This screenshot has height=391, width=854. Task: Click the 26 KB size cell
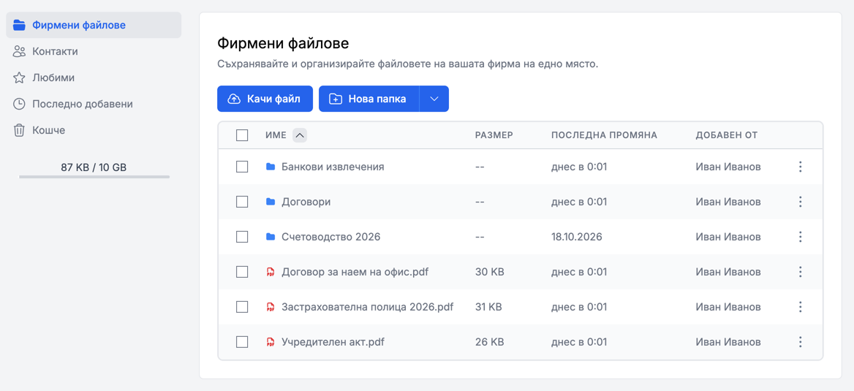coord(489,342)
